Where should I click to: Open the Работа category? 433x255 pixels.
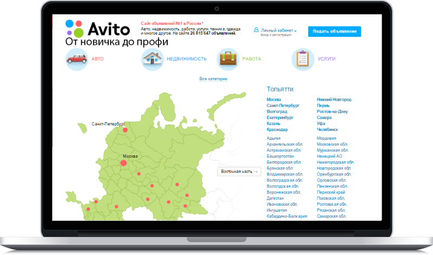coord(252,58)
